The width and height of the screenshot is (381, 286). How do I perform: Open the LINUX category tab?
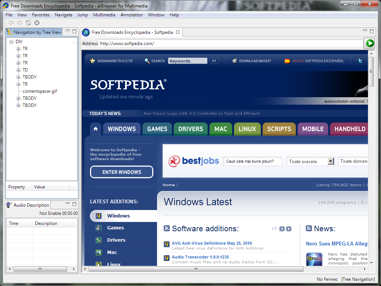pyautogui.click(x=247, y=129)
